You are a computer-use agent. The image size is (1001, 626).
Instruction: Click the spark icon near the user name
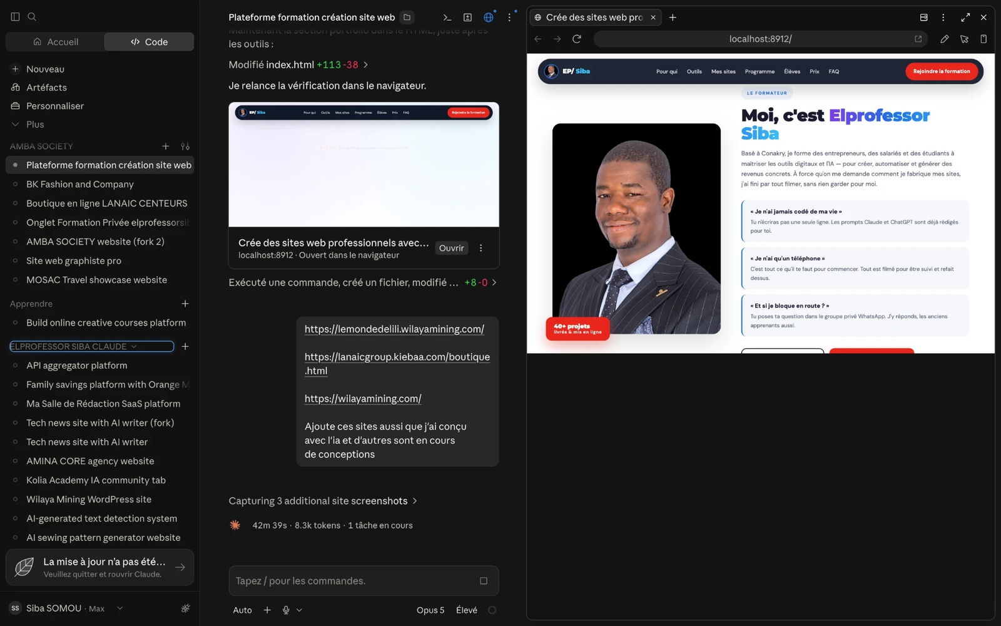(186, 608)
